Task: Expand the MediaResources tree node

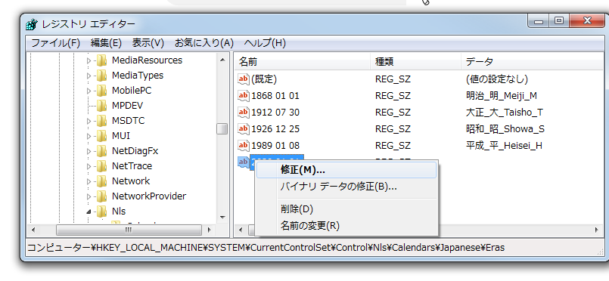Action: [x=89, y=60]
